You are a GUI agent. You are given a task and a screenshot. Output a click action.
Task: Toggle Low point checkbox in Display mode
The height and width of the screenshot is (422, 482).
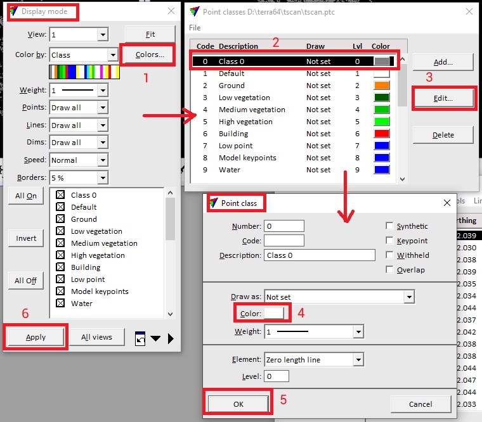[x=60, y=279]
